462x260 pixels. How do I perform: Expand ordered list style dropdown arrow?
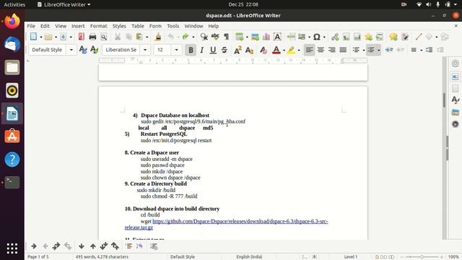pos(378,50)
